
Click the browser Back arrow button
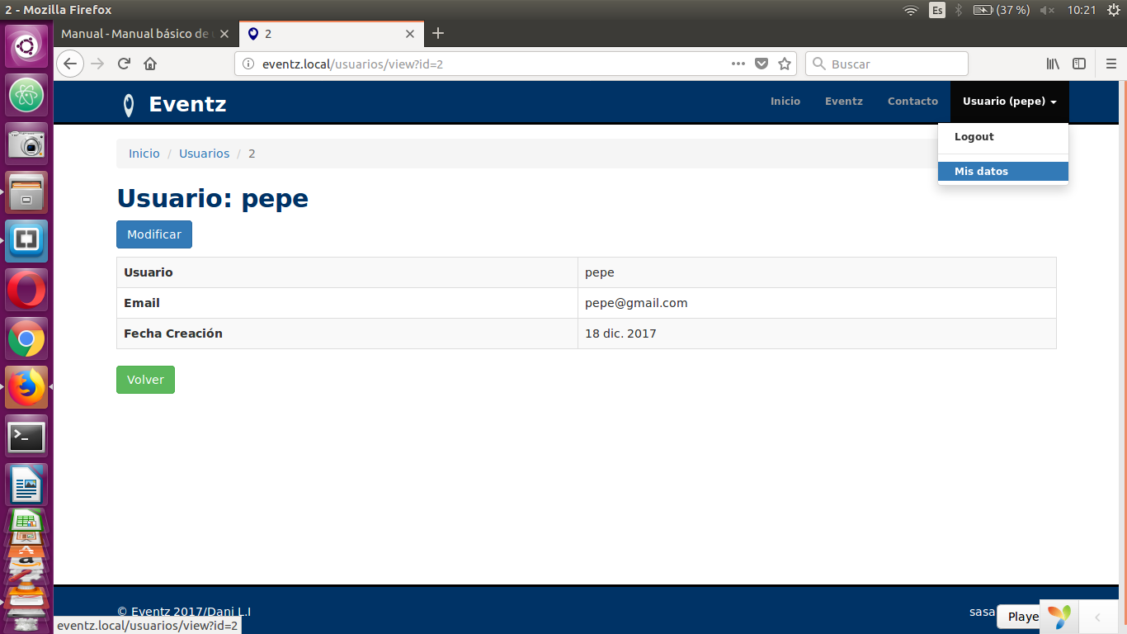click(70, 64)
